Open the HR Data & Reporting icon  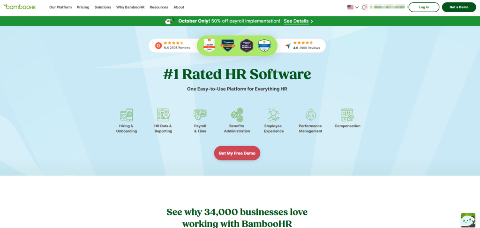(x=163, y=115)
